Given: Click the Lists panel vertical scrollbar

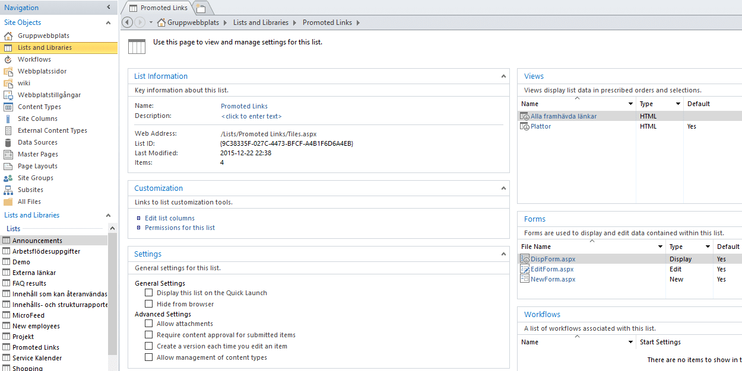Looking at the screenshot, I should click(x=112, y=296).
